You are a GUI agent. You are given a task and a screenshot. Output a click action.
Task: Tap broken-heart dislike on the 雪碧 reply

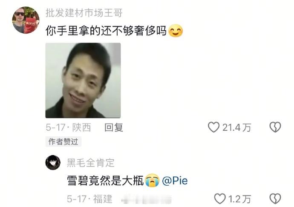point(275,199)
